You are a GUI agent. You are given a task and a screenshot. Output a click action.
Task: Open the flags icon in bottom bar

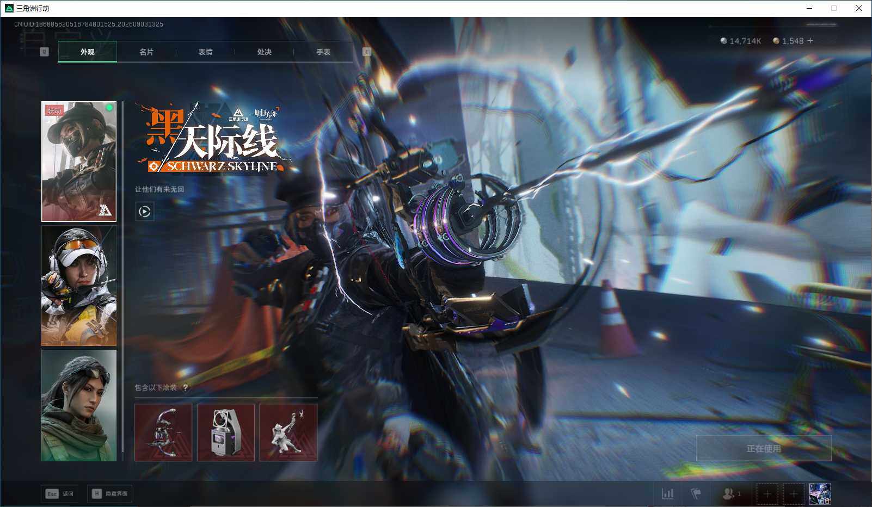tap(696, 493)
